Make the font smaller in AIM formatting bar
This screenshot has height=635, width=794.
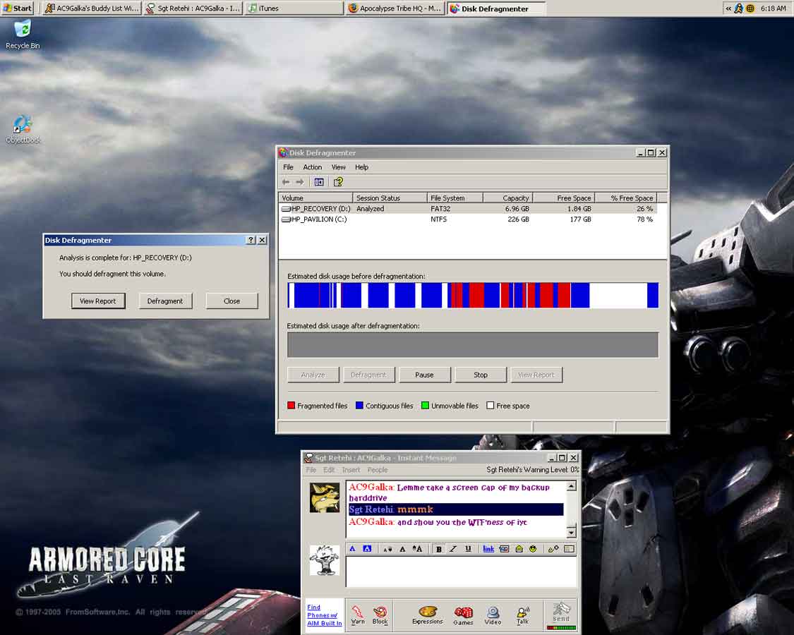click(387, 549)
